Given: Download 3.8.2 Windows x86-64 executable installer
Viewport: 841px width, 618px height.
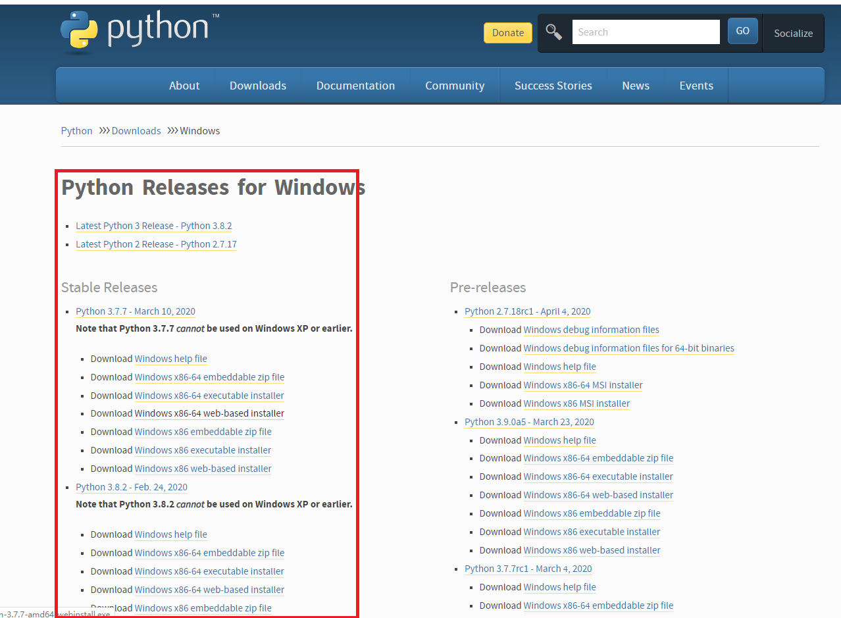Looking at the screenshot, I should [209, 571].
